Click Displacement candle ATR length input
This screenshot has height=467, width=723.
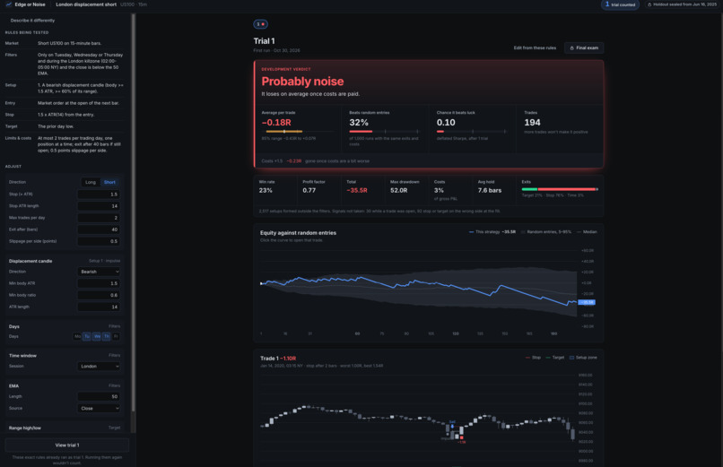(99, 307)
